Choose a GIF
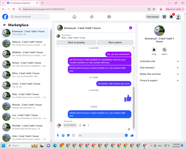This screenshot has height=149, width=186. pos(74,135)
